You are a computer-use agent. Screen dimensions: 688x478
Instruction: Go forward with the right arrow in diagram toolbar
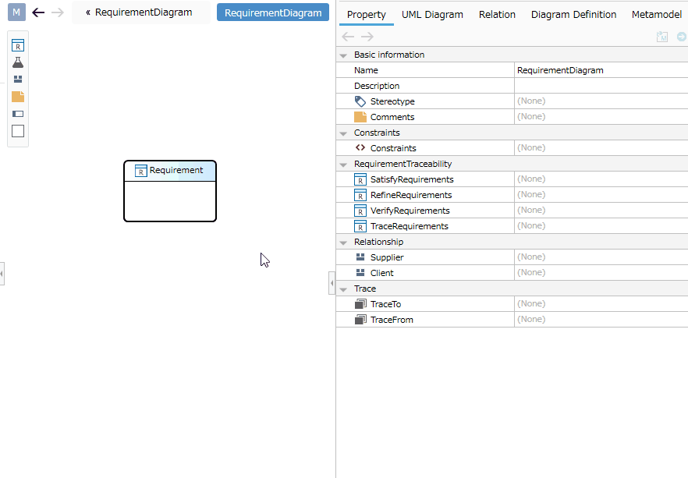click(x=58, y=12)
